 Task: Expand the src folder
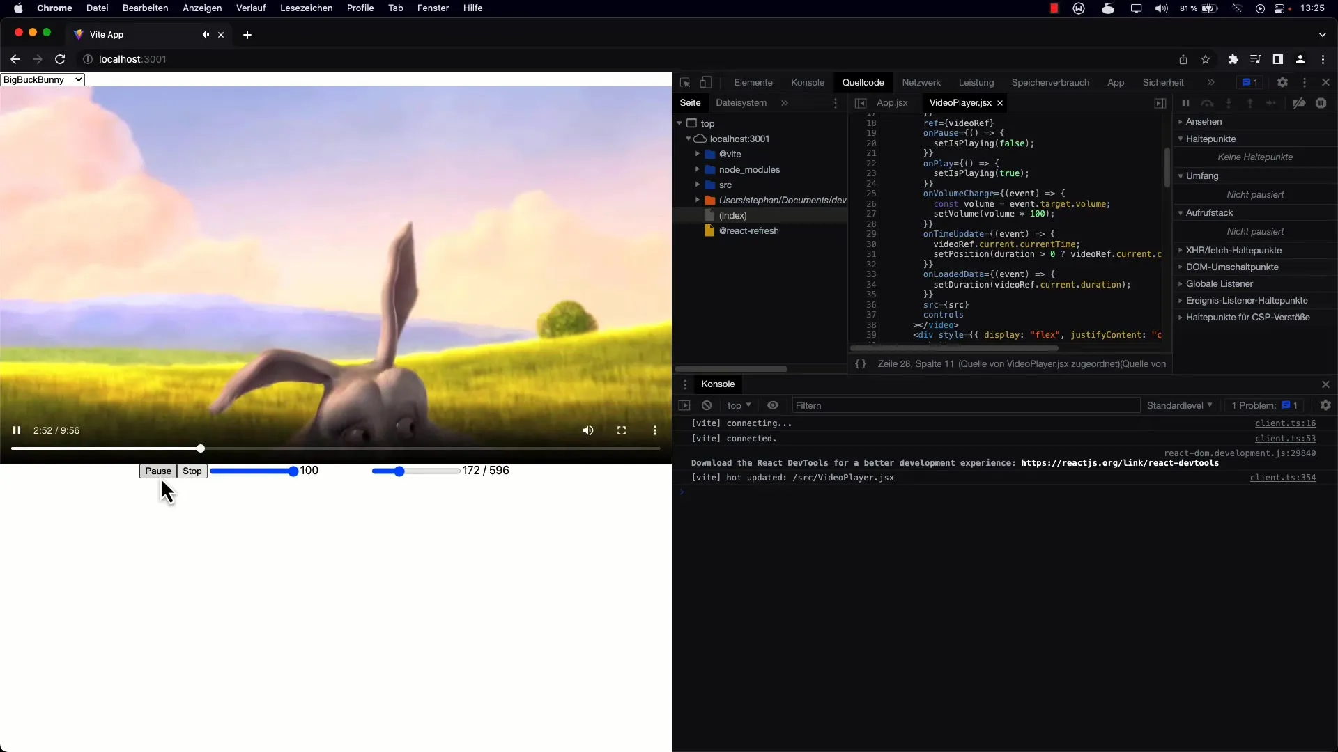698,185
